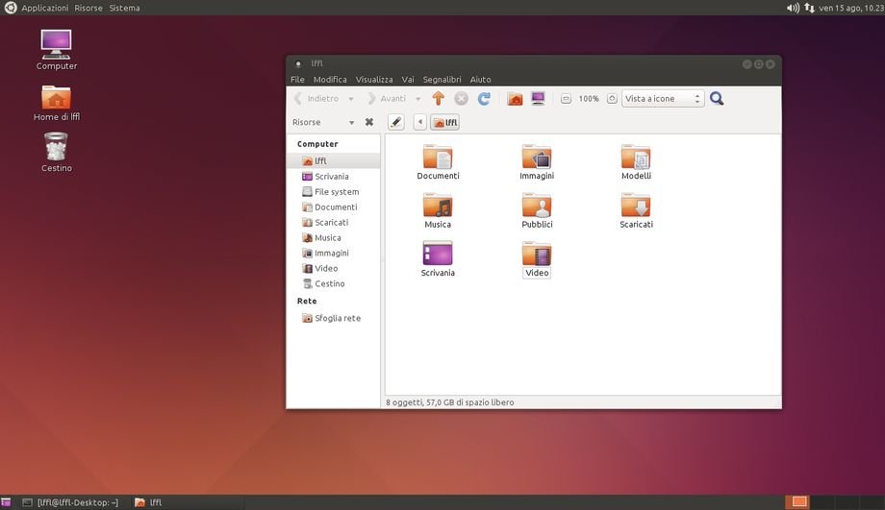Click the magnifier search icon
The image size is (885, 510).
717,99
